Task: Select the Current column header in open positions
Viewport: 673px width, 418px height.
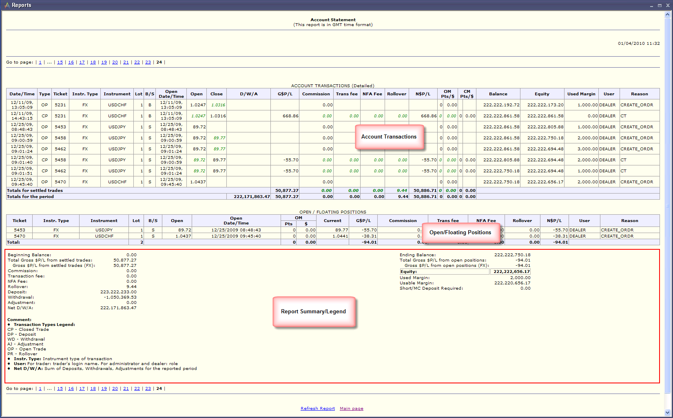Action: coord(333,221)
